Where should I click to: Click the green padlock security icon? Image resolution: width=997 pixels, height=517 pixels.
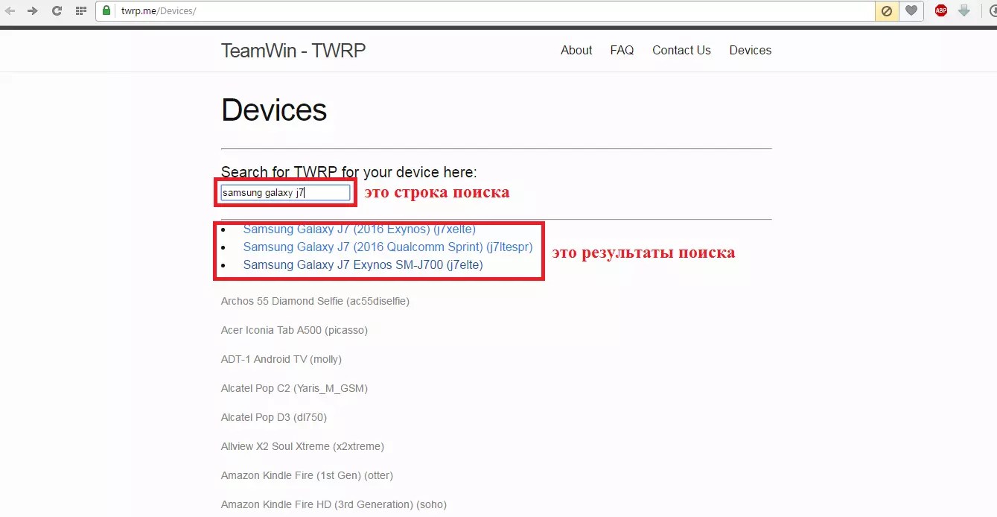point(107,11)
